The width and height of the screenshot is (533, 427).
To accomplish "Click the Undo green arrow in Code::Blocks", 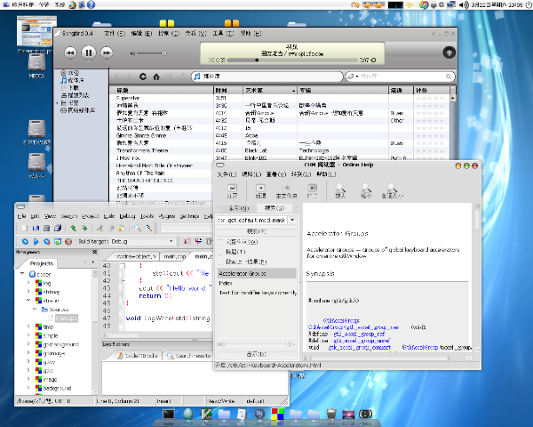I will coord(73,228).
